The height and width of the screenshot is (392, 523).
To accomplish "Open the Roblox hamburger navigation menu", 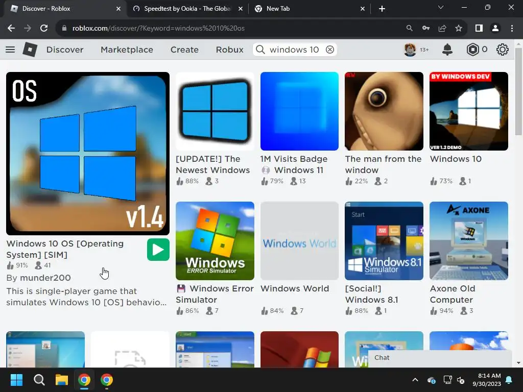I will pos(10,50).
